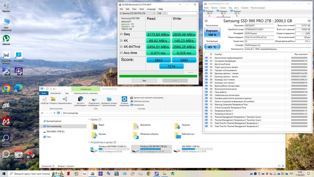The image size is (314, 177).
Task: Open Файл tab in Explorer
Action: click(x=44, y=93)
